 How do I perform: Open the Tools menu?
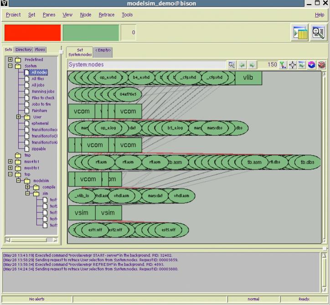[127, 15]
